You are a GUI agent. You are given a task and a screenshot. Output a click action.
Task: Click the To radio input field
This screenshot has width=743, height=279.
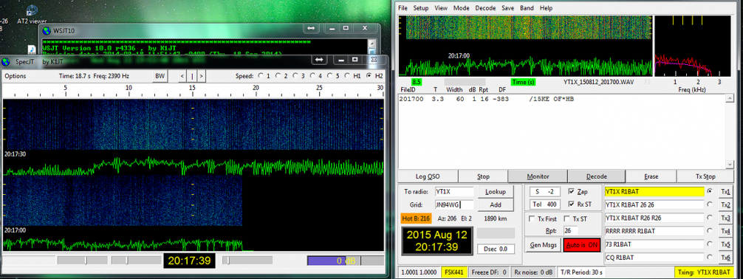pos(454,192)
